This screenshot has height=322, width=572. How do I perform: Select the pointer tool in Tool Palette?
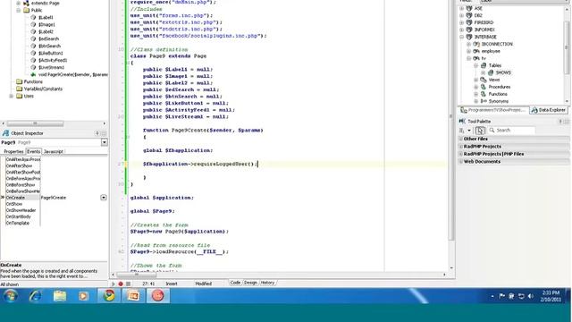[480, 131]
